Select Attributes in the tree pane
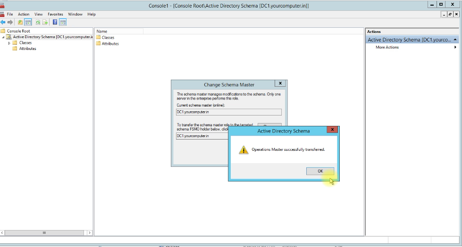This screenshot has width=462, height=247. tap(28, 49)
